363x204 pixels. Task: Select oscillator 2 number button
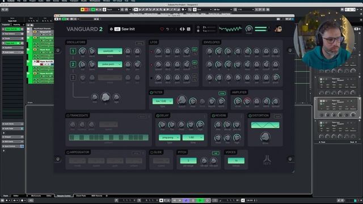pos(73,64)
